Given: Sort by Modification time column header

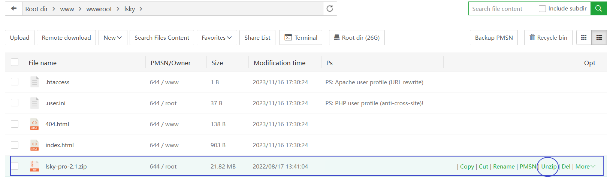Looking at the screenshot, I should point(279,63).
